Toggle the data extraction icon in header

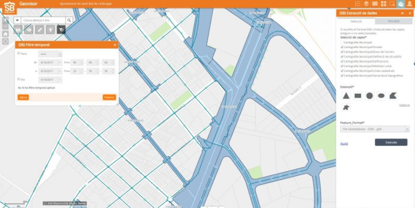tap(401, 4)
